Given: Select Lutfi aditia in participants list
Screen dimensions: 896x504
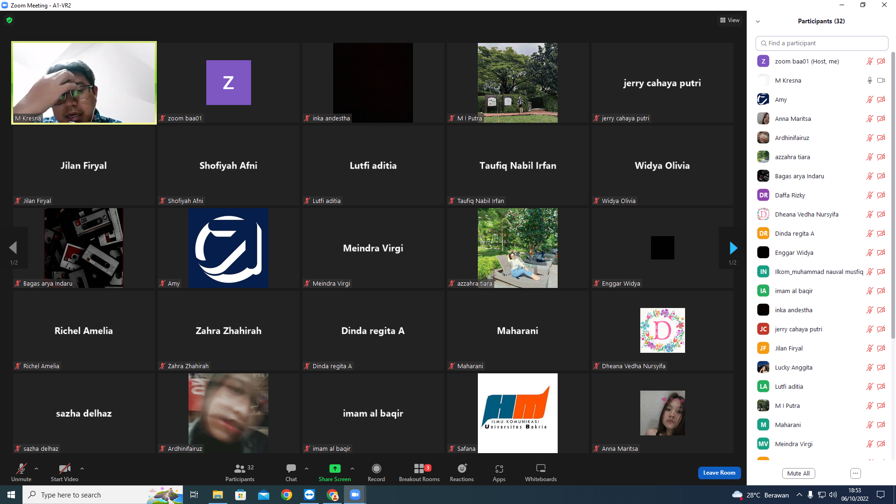Looking at the screenshot, I should (820, 386).
